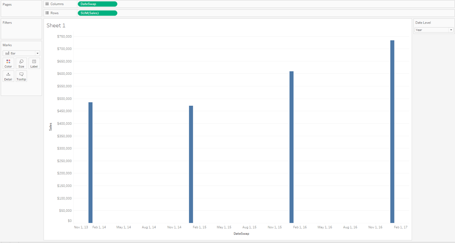This screenshot has height=243, width=455.
Task: Open the Label marks card
Action: (x=34, y=63)
